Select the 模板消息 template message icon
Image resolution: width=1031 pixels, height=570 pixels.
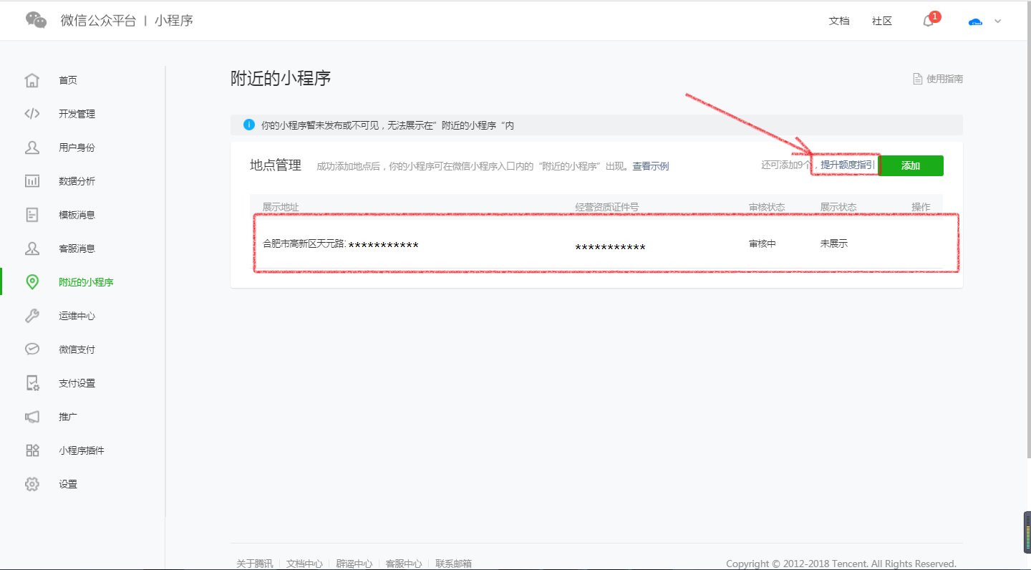[x=32, y=214]
